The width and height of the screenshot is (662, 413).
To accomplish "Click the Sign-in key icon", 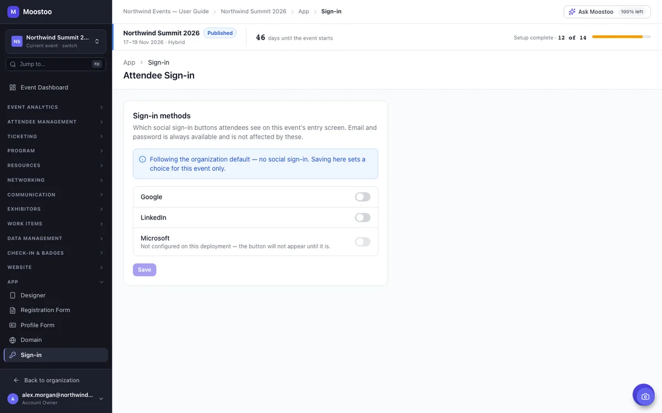I will (13, 355).
